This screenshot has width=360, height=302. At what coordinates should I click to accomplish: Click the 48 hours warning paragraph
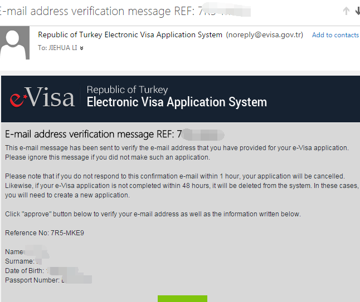point(181,186)
